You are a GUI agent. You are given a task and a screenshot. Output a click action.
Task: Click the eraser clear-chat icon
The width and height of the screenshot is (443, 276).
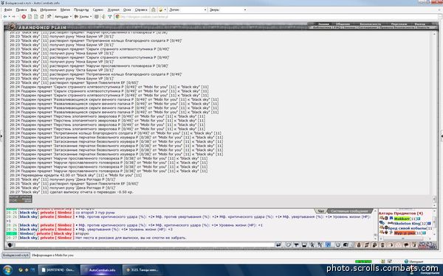tap(288, 245)
